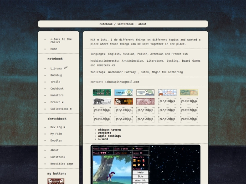Image resolution: width=246 pixels, height=184 pixels.
Task: Open the reddish-pink patterned badge
Action: [145, 101]
